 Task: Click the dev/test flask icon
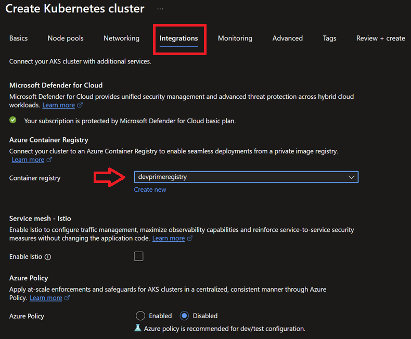click(138, 328)
